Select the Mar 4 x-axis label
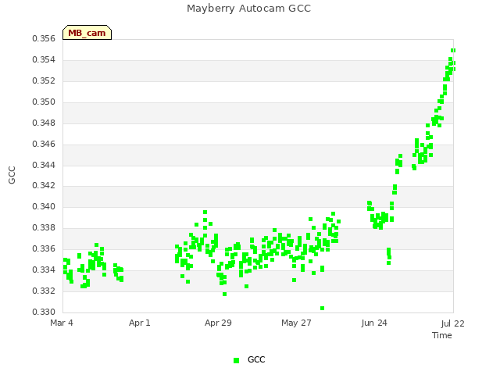Image resolution: width=500 pixels, height=375 pixels. [62, 323]
